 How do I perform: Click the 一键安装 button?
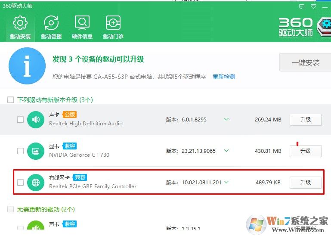(305, 62)
